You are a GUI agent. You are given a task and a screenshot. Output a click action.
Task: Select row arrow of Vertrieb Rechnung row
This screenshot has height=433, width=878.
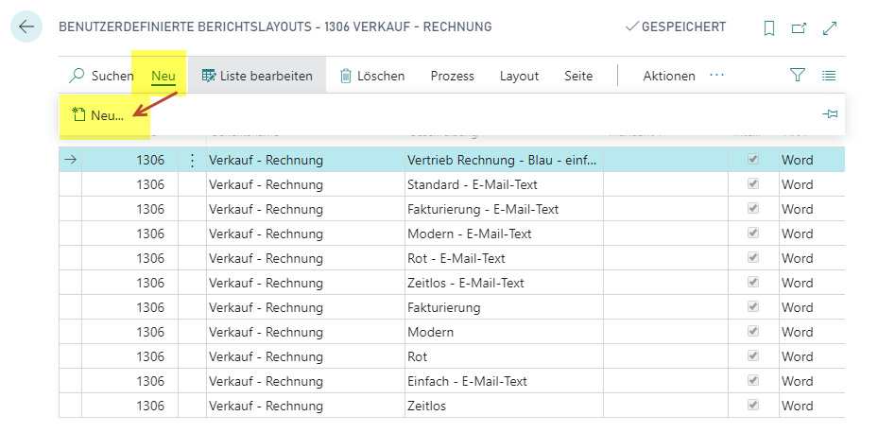pyautogui.click(x=71, y=160)
